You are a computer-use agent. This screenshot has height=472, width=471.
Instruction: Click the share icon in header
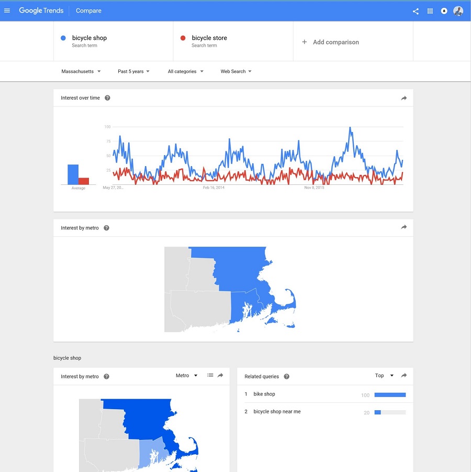coord(416,11)
